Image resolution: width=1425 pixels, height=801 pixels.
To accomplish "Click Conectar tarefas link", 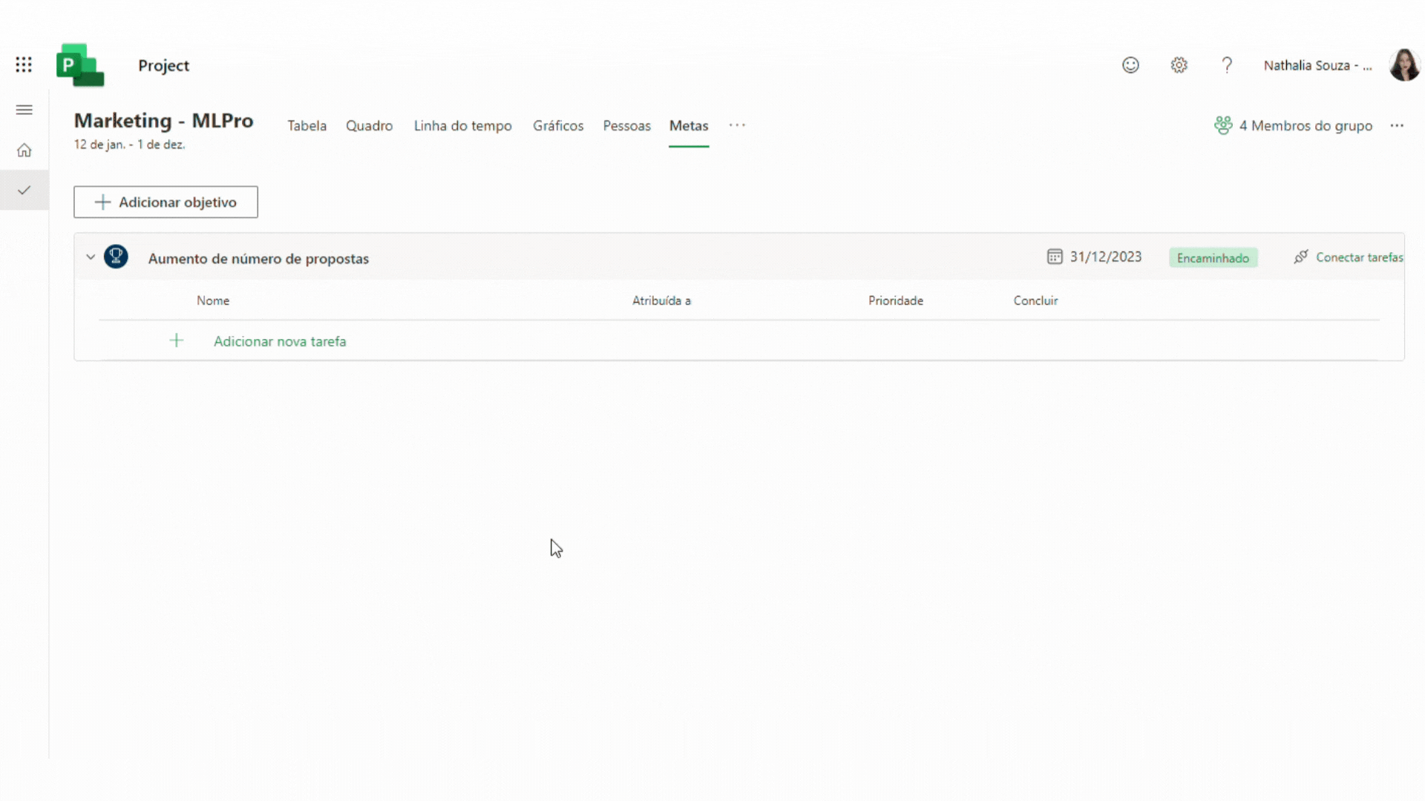I will (x=1359, y=257).
